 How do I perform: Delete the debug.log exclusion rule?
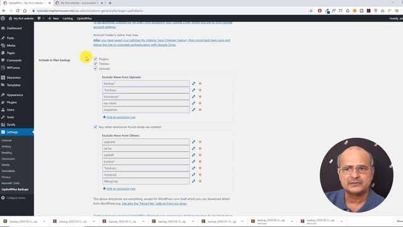tap(200, 181)
